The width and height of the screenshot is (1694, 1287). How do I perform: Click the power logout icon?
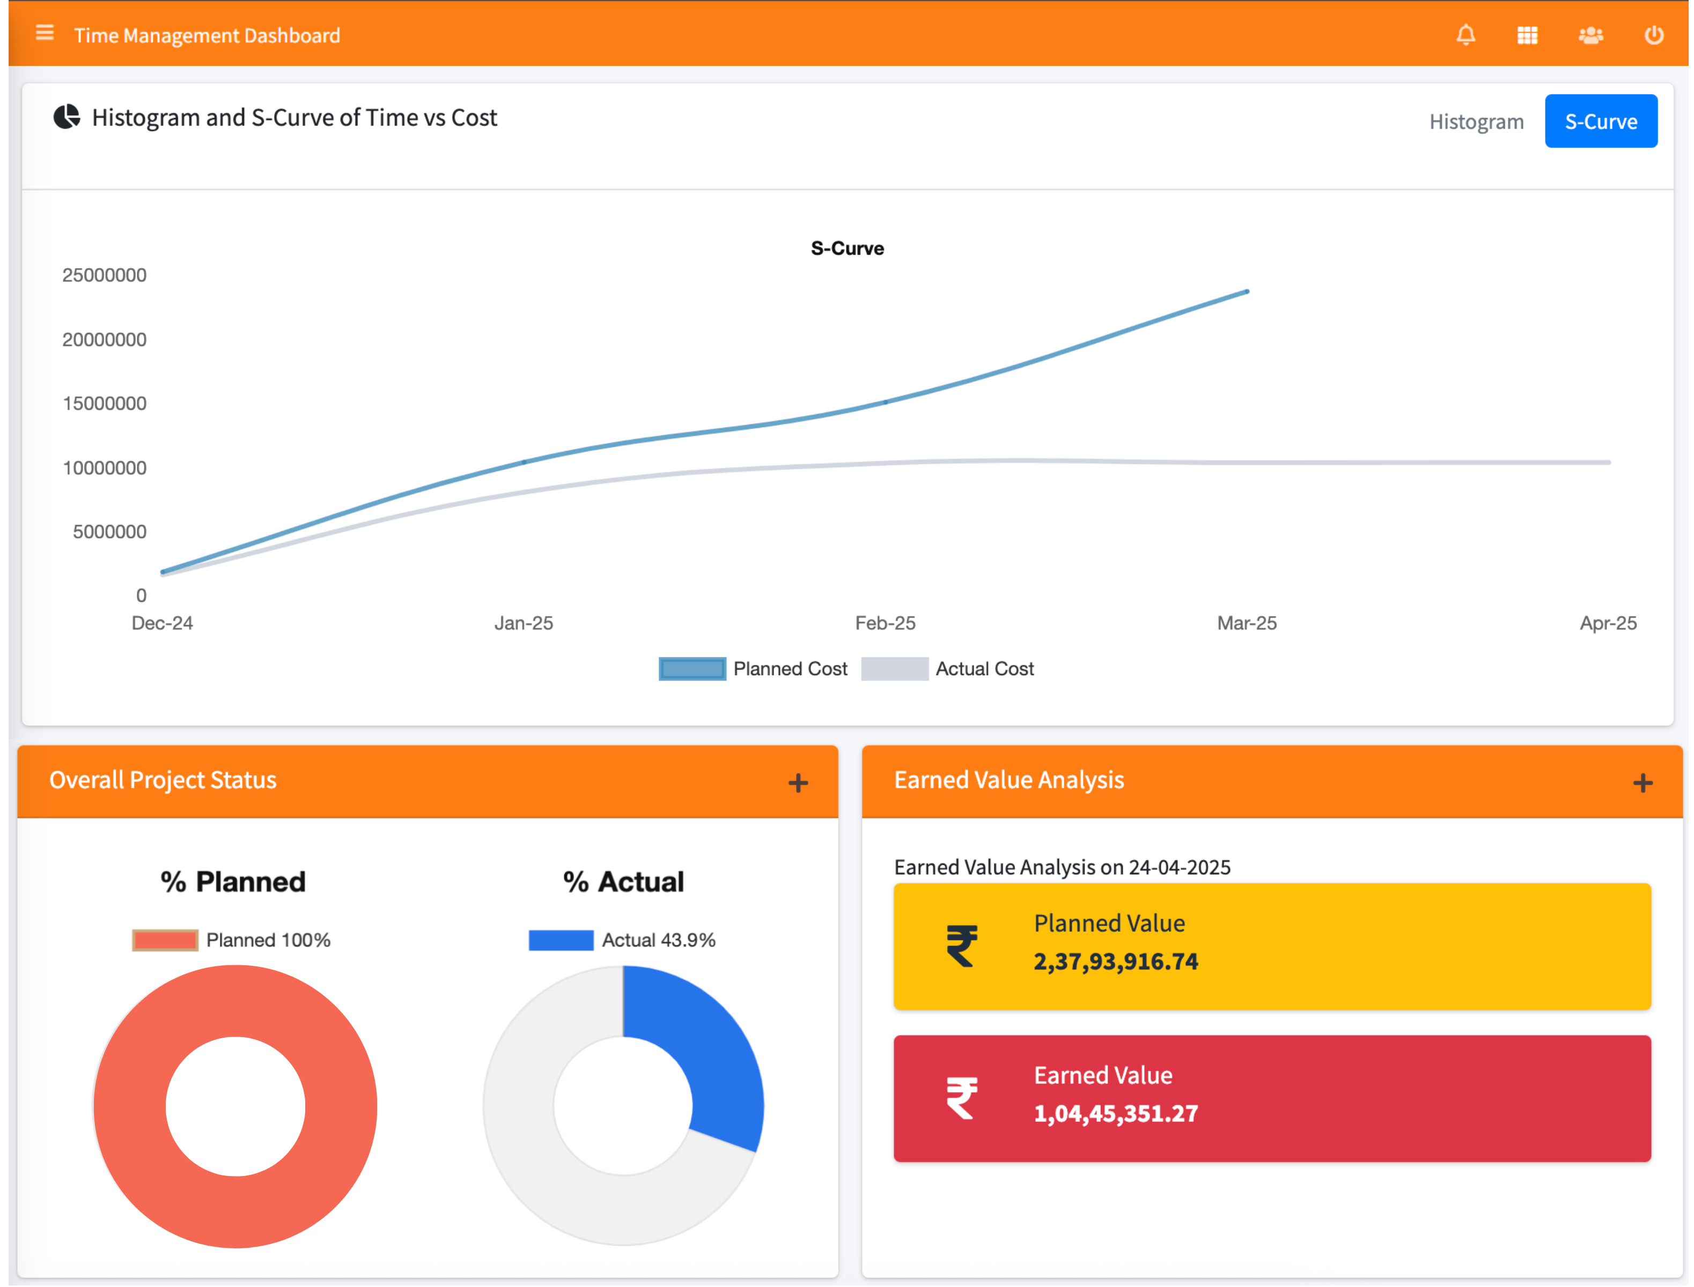tap(1653, 35)
